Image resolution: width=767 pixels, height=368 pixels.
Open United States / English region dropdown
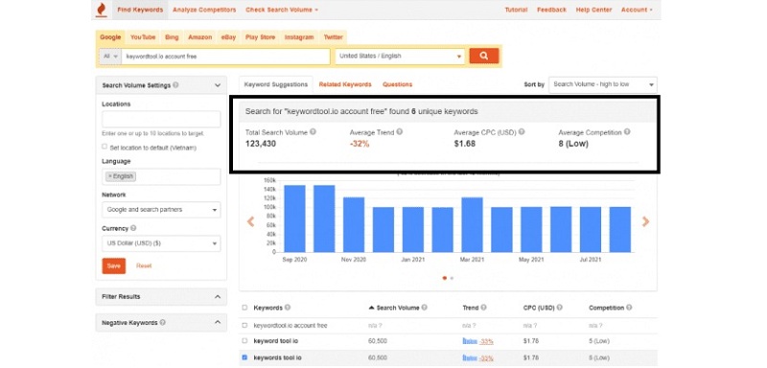click(399, 57)
